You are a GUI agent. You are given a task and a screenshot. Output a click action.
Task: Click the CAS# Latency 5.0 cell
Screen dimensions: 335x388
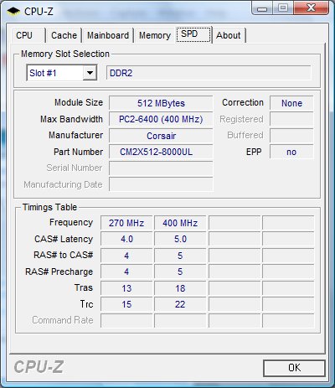pos(180,239)
